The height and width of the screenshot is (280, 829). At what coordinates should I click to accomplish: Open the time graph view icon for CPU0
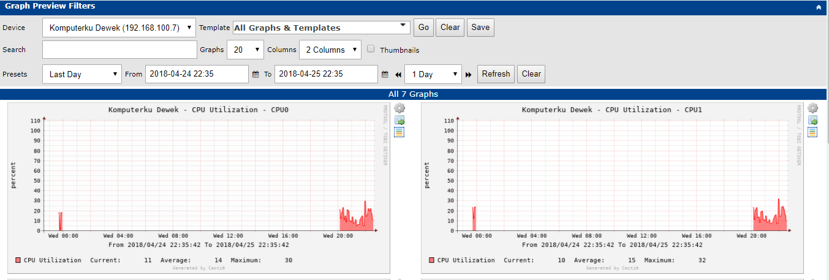399,132
